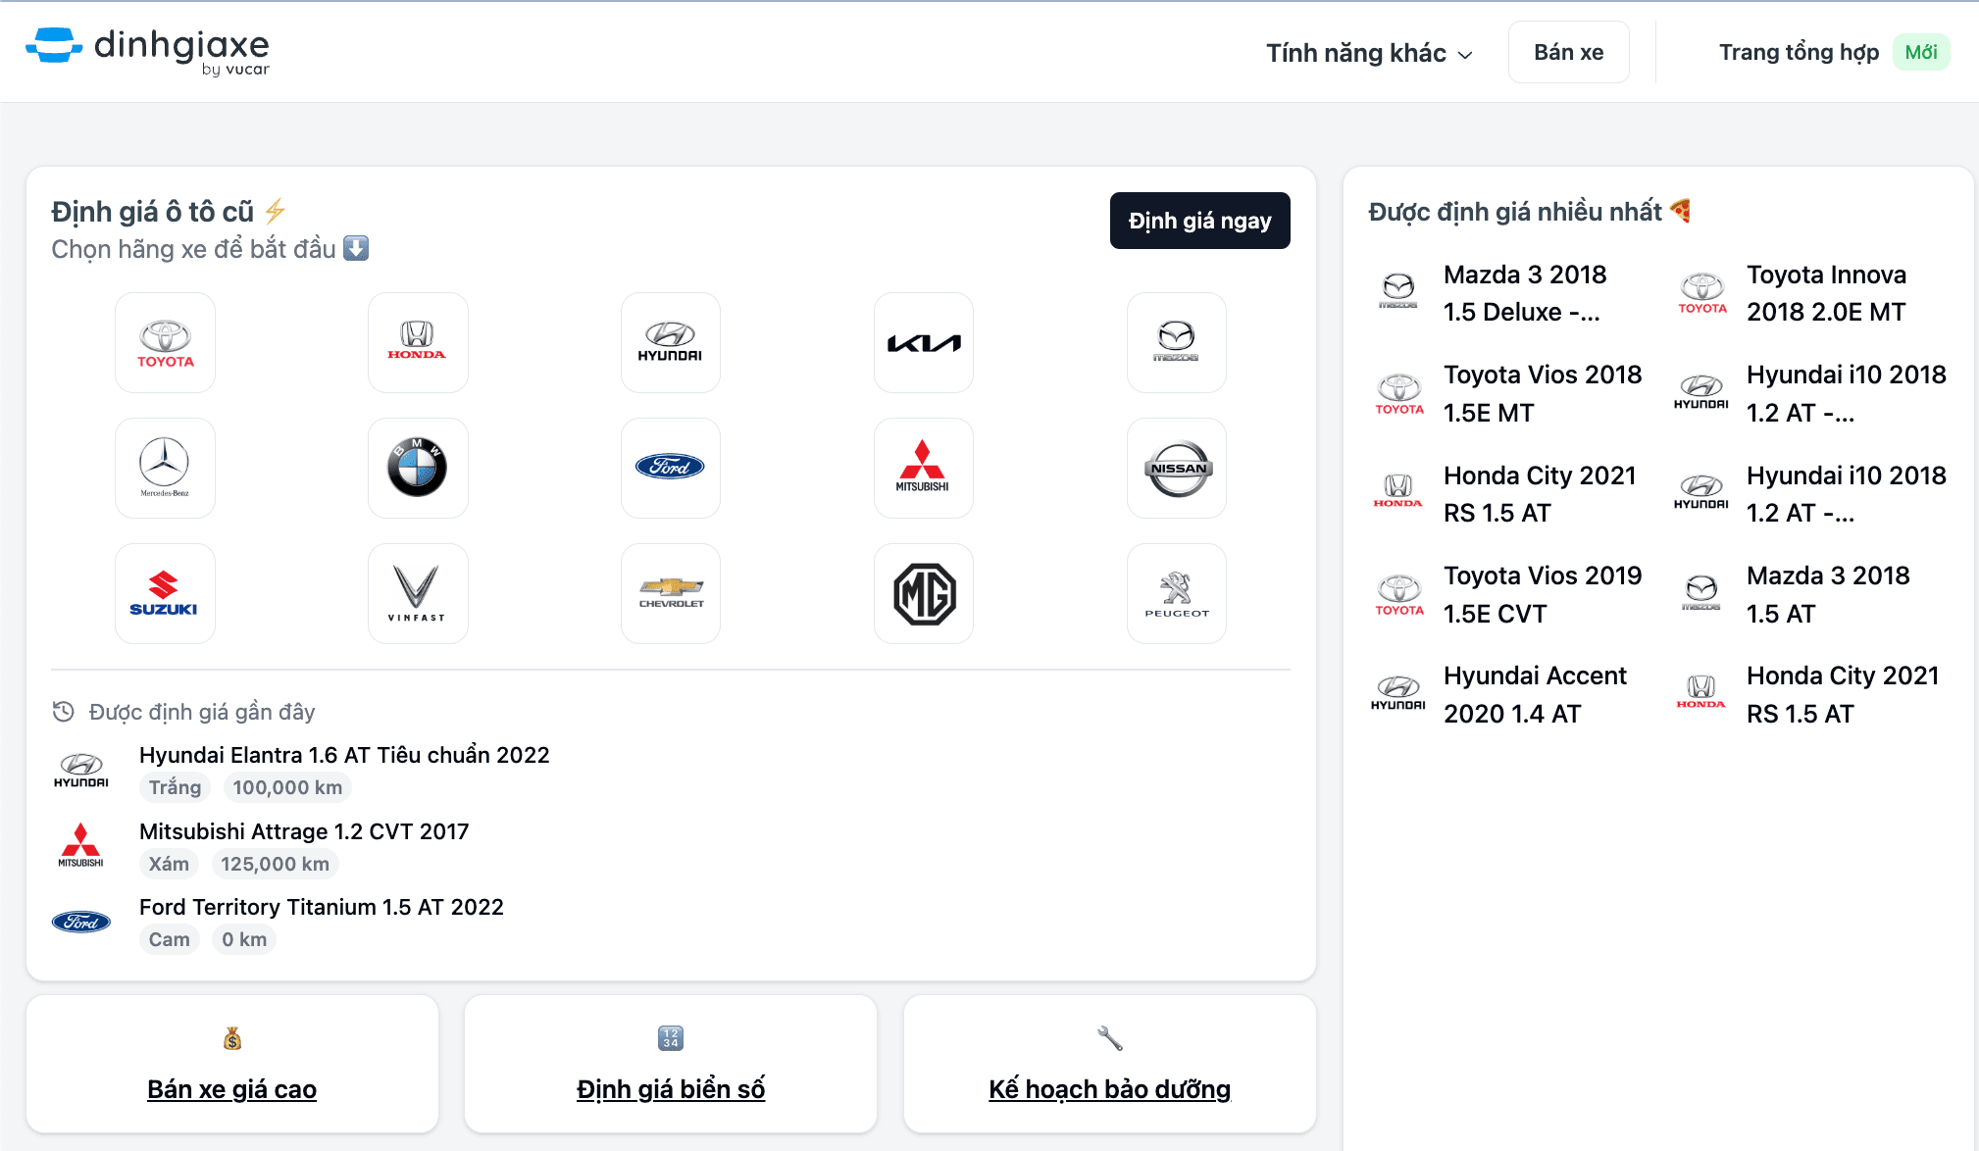Choose the Suzuki brand tile
1979x1151 pixels.
point(165,594)
